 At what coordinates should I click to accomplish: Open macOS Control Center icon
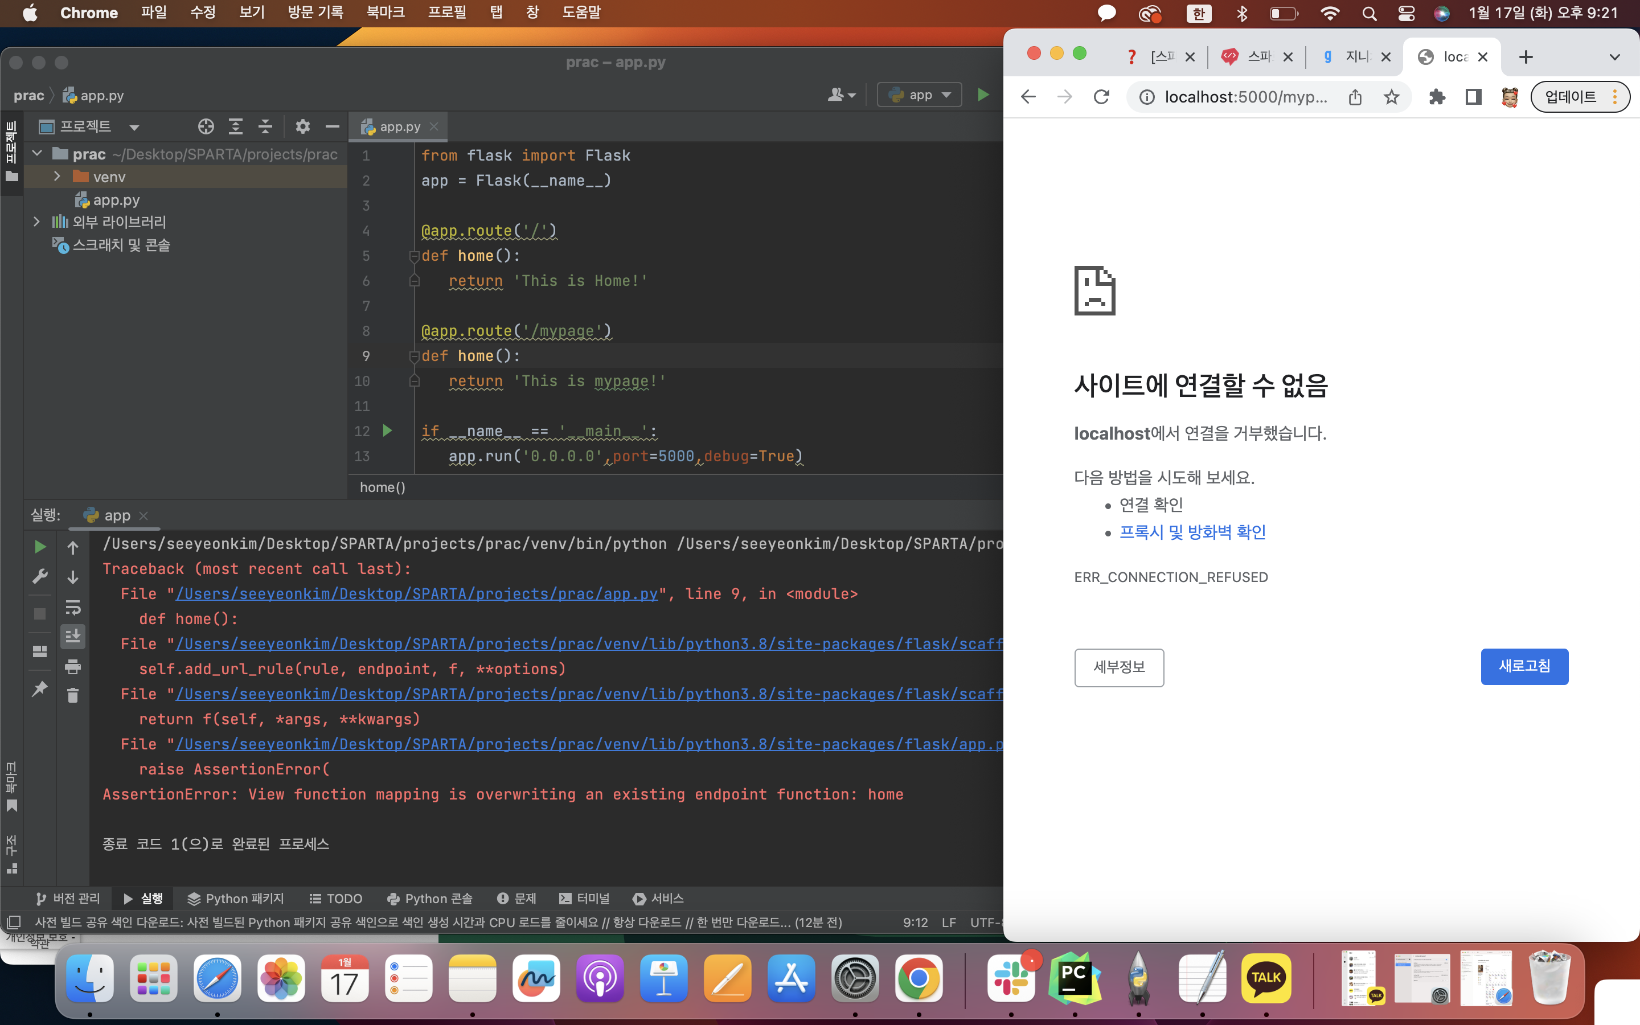point(1406,14)
